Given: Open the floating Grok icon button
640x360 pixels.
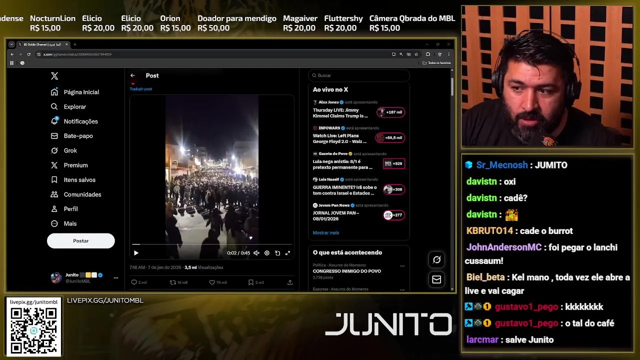Looking at the screenshot, I should [436, 259].
